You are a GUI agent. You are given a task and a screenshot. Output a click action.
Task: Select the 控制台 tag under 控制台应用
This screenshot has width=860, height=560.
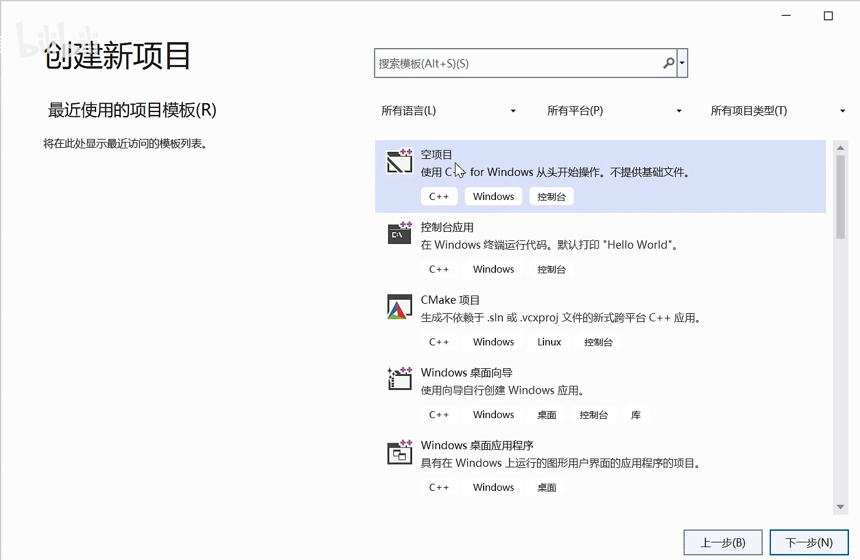point(550,269)
